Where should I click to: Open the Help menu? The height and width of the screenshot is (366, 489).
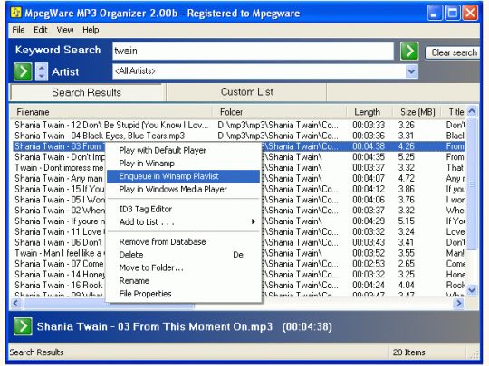click(x=91, y=30)
